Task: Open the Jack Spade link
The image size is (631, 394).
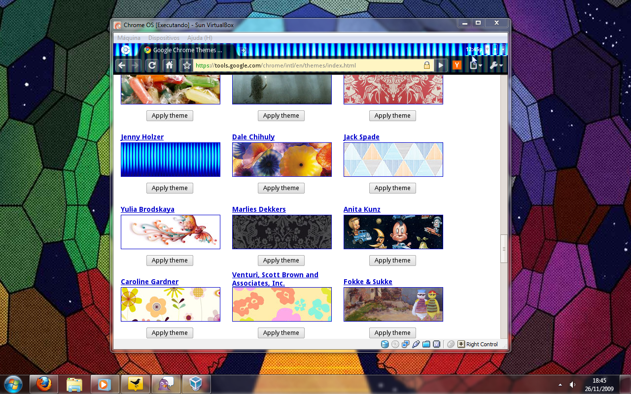Action: (x=361, y=137)
